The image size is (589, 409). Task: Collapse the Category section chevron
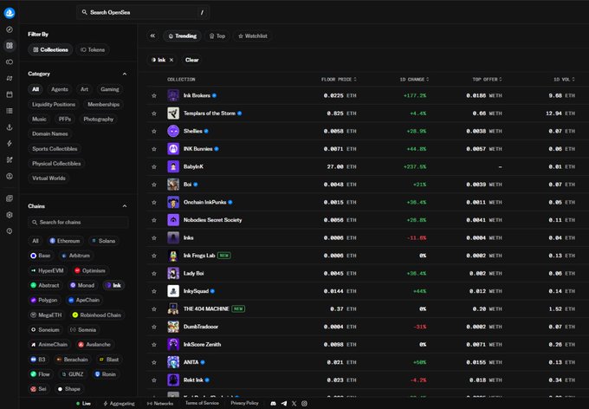point(125,74)
